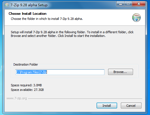Click the "Choose Install Location" heading
The height and width of the screenshot is (115, 150).
(x=27, y=14)
